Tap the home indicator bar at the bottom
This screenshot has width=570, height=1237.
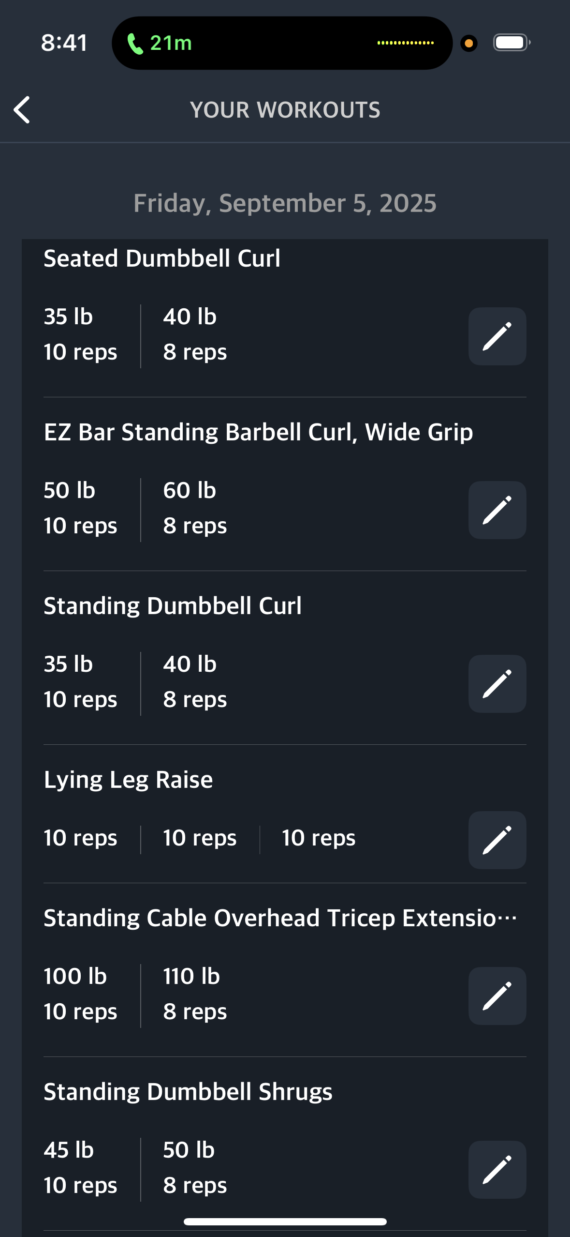[285, 1222]
